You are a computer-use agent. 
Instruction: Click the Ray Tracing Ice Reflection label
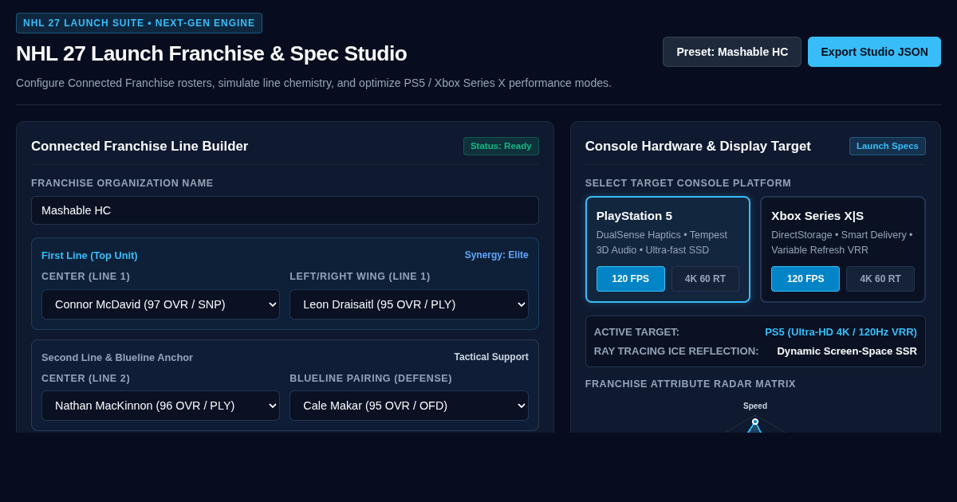[x=676, y=351]
